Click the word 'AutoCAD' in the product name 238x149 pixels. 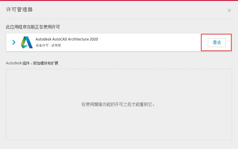pyautogui.click(x=60, y=39)
